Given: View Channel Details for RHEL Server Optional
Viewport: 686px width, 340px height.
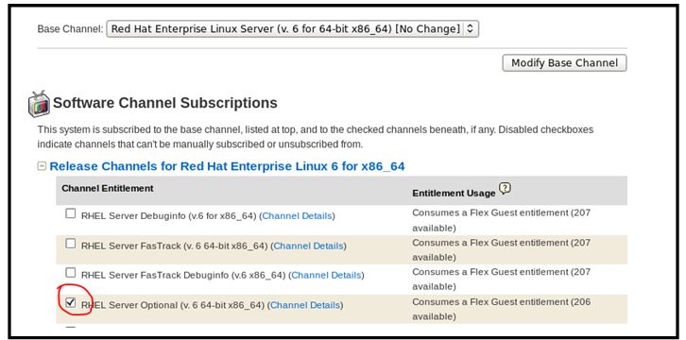Looking at the screenshot, I should (x=305, y=305).
